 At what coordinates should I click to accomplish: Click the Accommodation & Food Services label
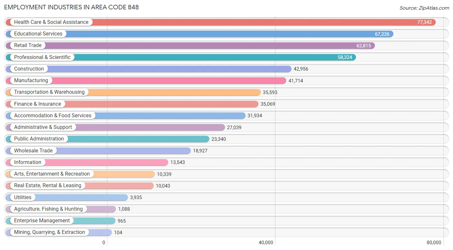[53, 115]
